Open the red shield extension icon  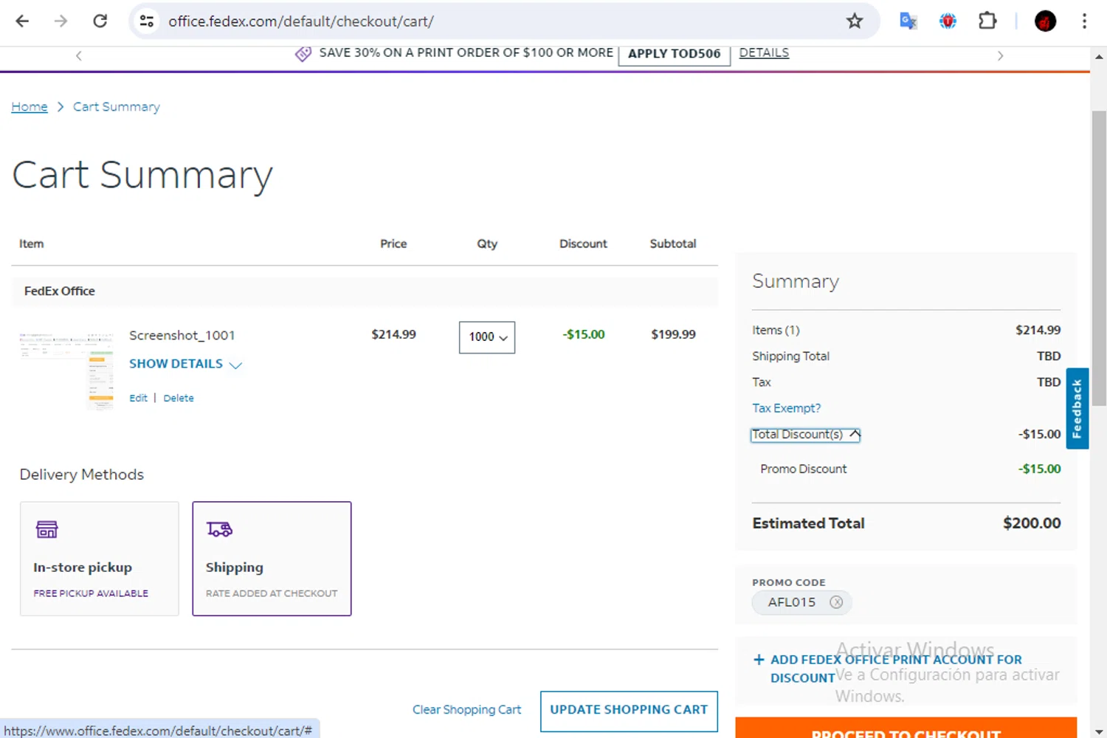click(x=948, y=21)
